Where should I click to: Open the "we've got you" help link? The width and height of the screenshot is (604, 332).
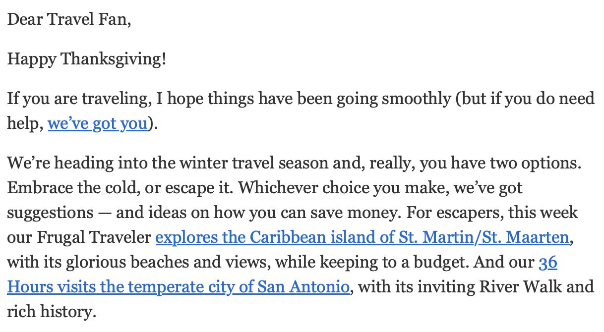click(98, 123)
